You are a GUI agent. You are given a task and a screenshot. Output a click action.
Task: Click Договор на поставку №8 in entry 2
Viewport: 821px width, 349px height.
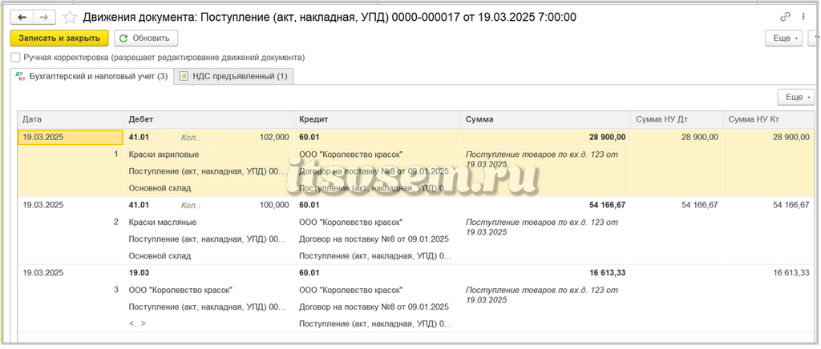click(374, 239)
